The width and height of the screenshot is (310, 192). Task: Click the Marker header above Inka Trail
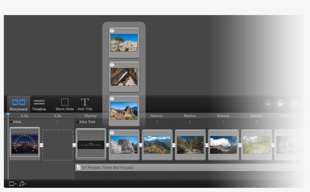(91, 116)
